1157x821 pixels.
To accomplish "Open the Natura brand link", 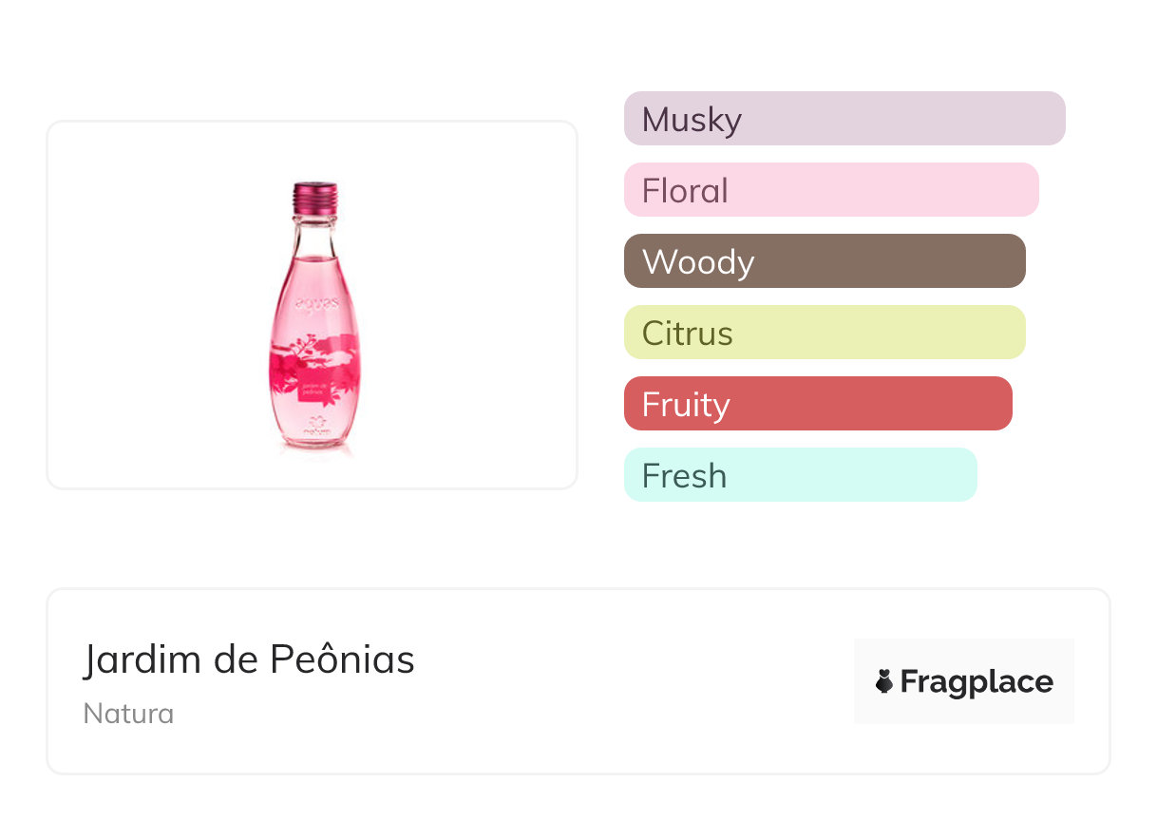I will (128, 714).
